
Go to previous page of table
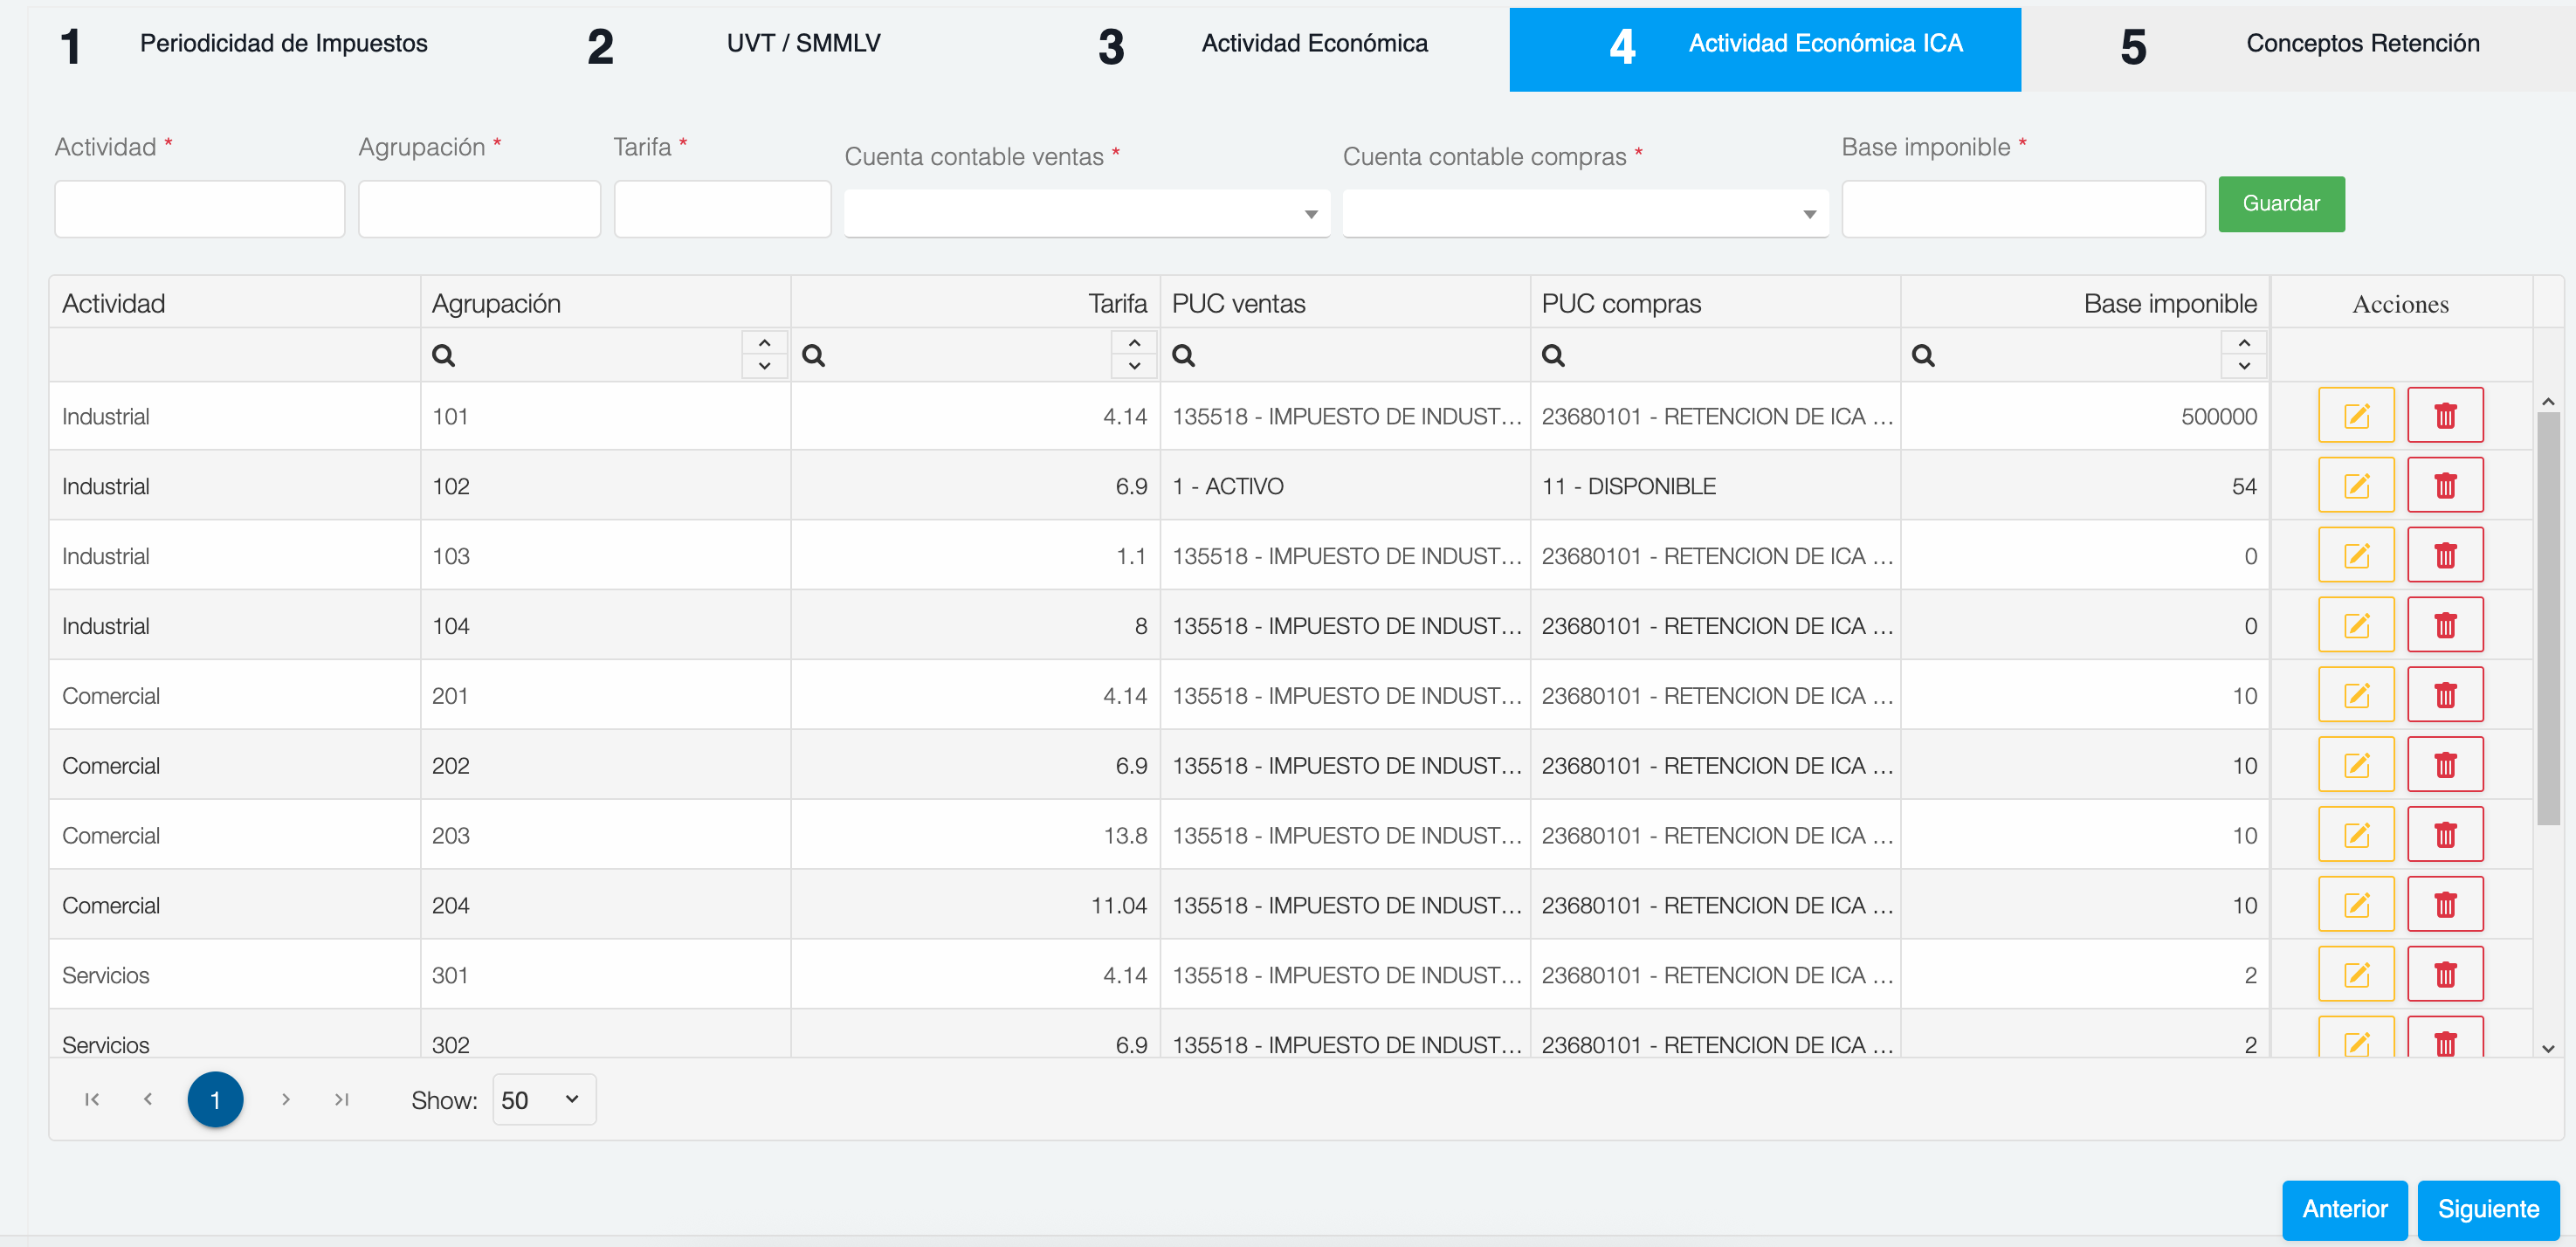pyautogui.click(x=148, y=1099)
